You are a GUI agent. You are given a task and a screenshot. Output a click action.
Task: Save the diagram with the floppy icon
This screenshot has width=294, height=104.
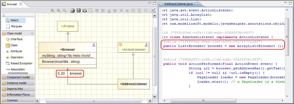point(79,11)
